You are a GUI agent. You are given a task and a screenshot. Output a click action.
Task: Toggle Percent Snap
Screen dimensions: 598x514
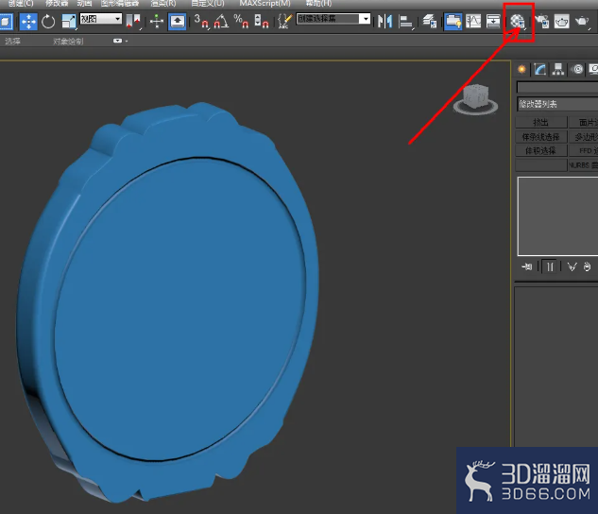[241, 22]
